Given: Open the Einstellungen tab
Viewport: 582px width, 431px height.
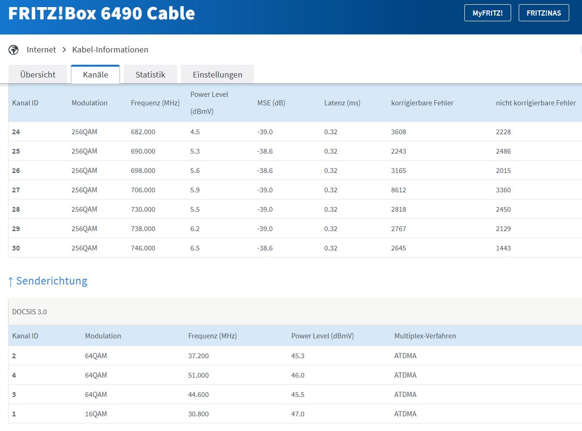Looking at the screenshot, I should click(217, 75).
